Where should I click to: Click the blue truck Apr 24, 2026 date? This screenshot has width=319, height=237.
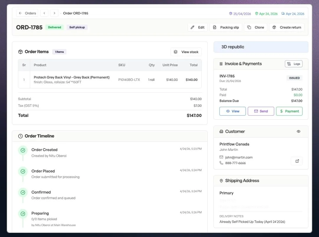(293, 14)
